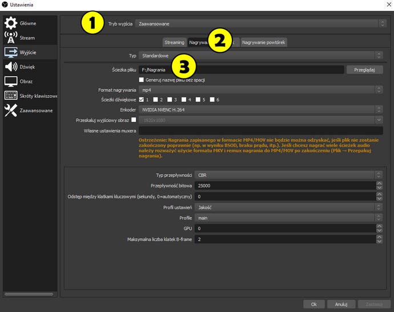Check audio track 6 checkbox
This screenshot has width=394, height=312.
[x=212, y=100]
